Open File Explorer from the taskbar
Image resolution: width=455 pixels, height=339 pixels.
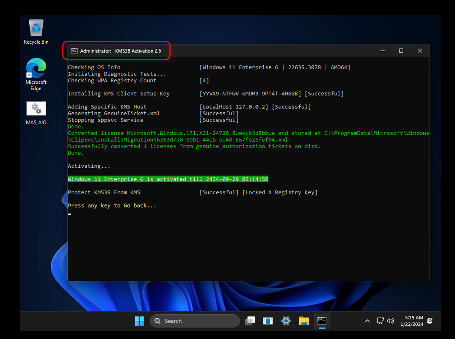pyautogui.click(x=304, y=321)
